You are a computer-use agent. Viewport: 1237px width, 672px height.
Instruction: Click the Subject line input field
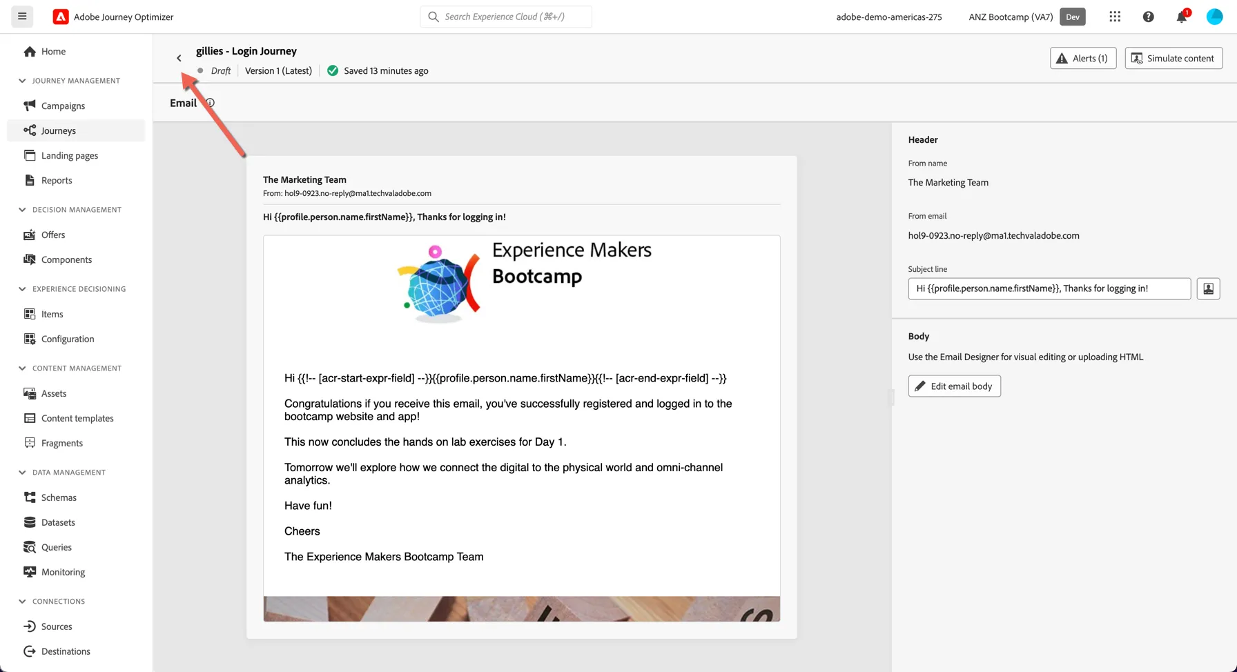coord(1049,288)
